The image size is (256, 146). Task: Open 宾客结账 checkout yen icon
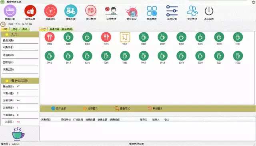coord(50,11)
